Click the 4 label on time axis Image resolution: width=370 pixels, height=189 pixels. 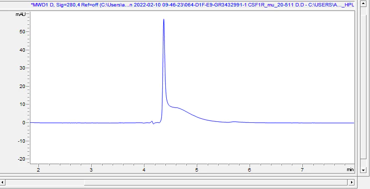pyautogui.click(x=144, y=170)
